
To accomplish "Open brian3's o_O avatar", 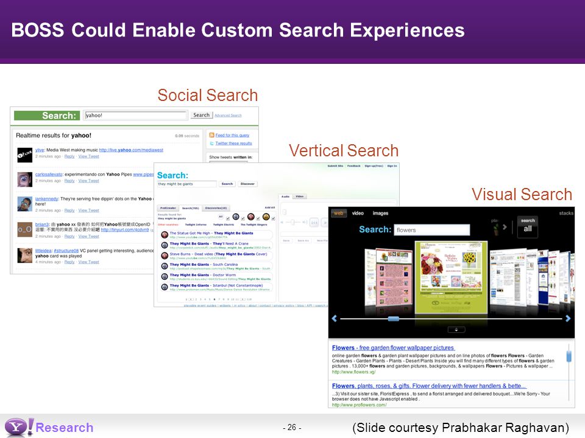I will [x=24, y=229].
